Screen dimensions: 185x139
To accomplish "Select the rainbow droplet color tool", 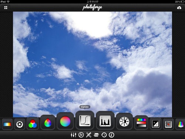I will [x=48, y=123].
